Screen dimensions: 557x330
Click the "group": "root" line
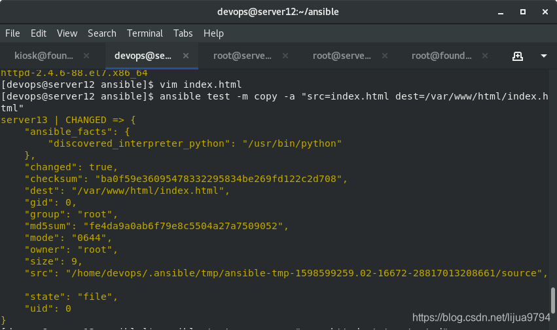pyautogui.click(x=71, y=214)
